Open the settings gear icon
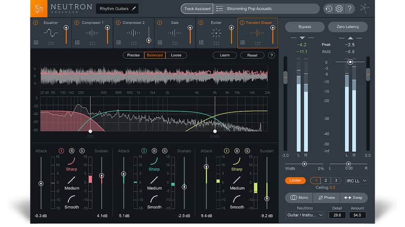The image size is (405, 227). pyautogui.click(x=339, y=9)
